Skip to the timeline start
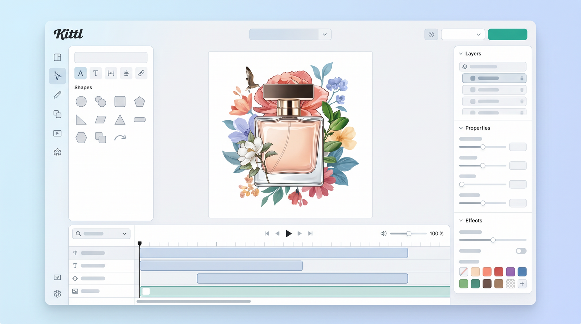Image resolution: width=581 pixels, height=324 pixels. [267, 234]
